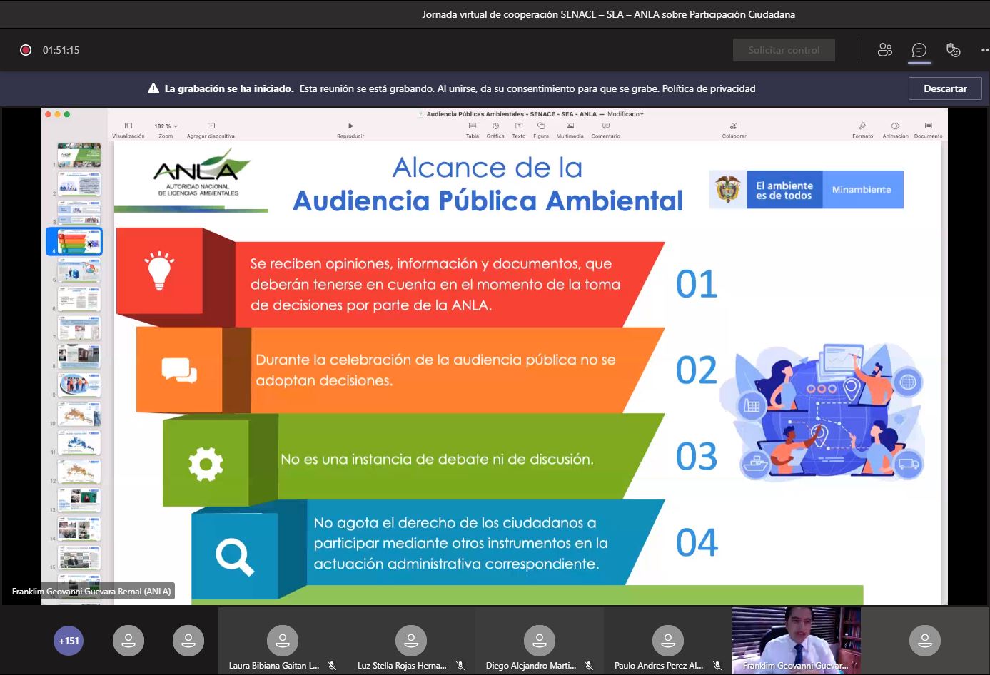This screenshot has width=990, height=675.
Task: Click the Colaborar icon in toolbar
Action: point(734,126)
